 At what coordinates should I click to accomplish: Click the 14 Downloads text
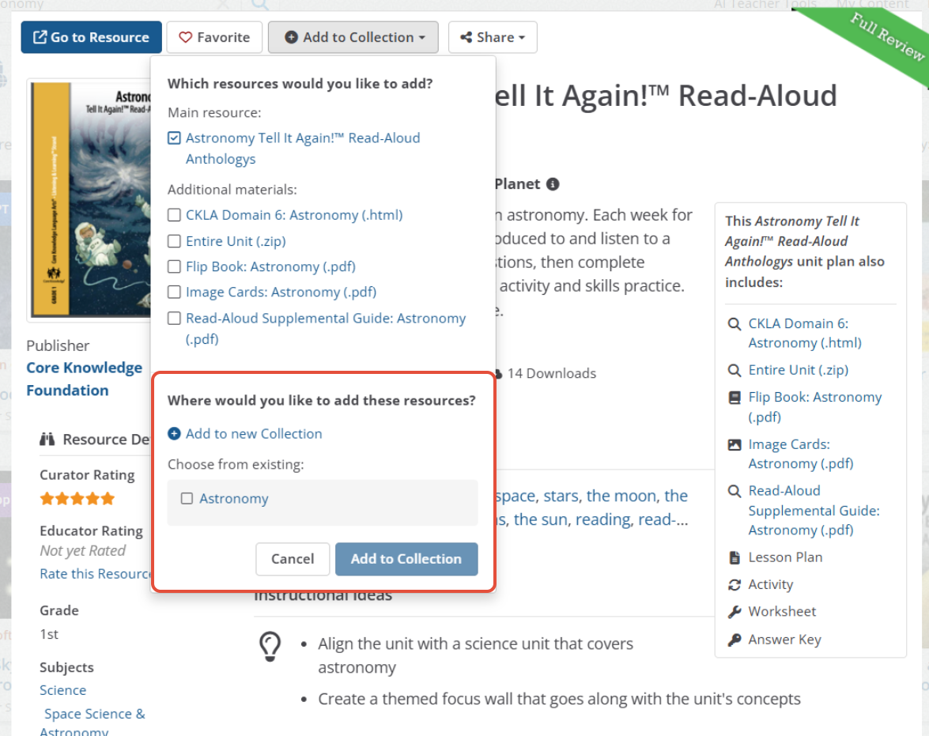(x=552, y=373)
